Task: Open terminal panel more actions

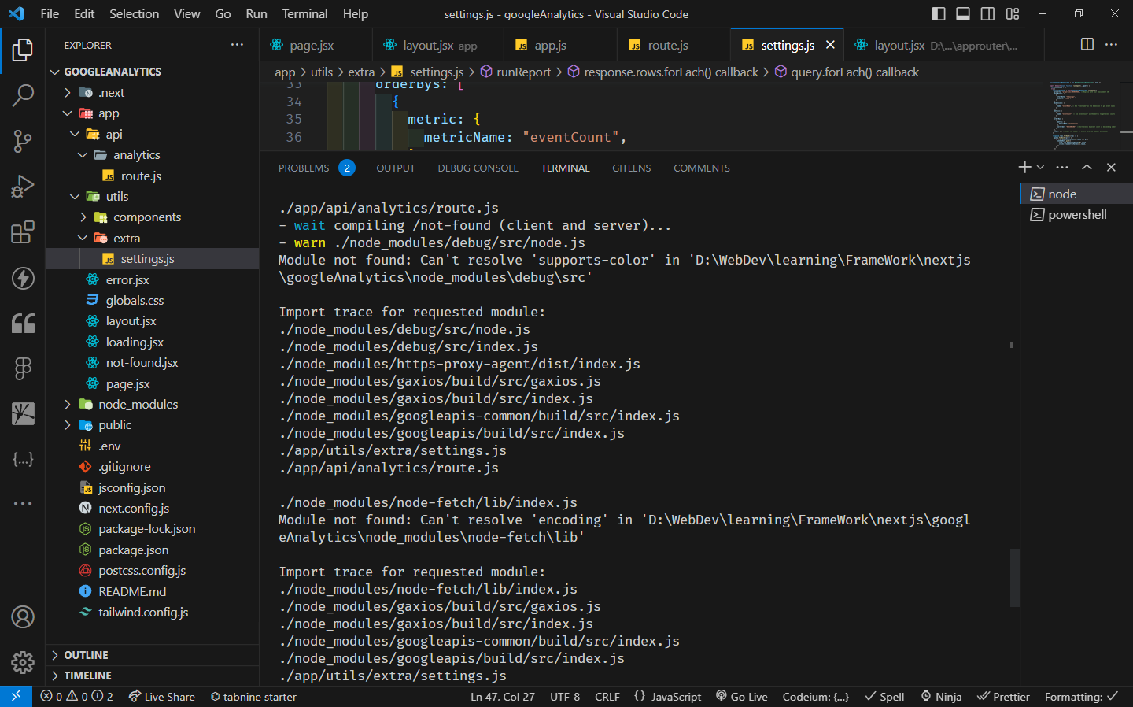Action: click(1062, 167)
